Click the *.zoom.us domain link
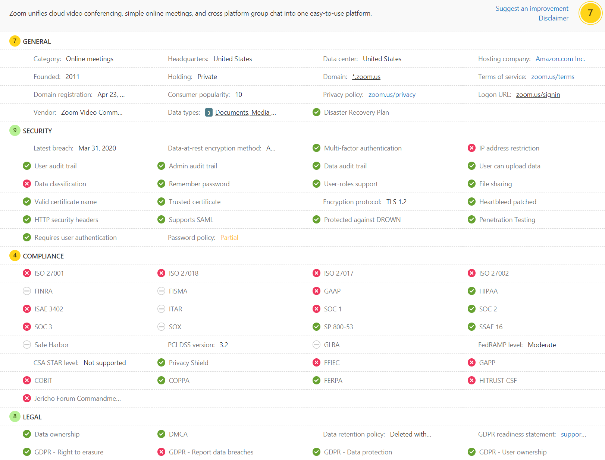 pos(366,77)
